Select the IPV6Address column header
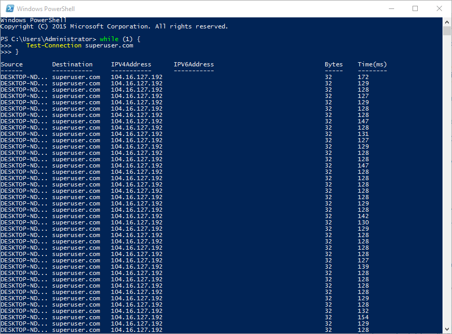The height and width of the screenshot is (334, 452). [x=194, y=64]
